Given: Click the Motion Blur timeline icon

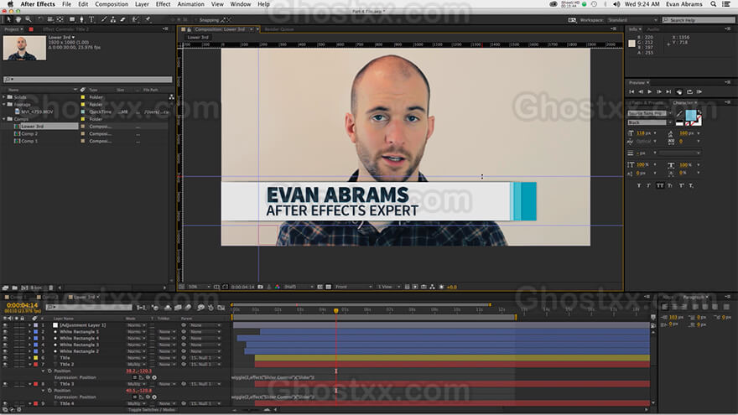Looking at the screenshot, I should [x=188, y=307].
